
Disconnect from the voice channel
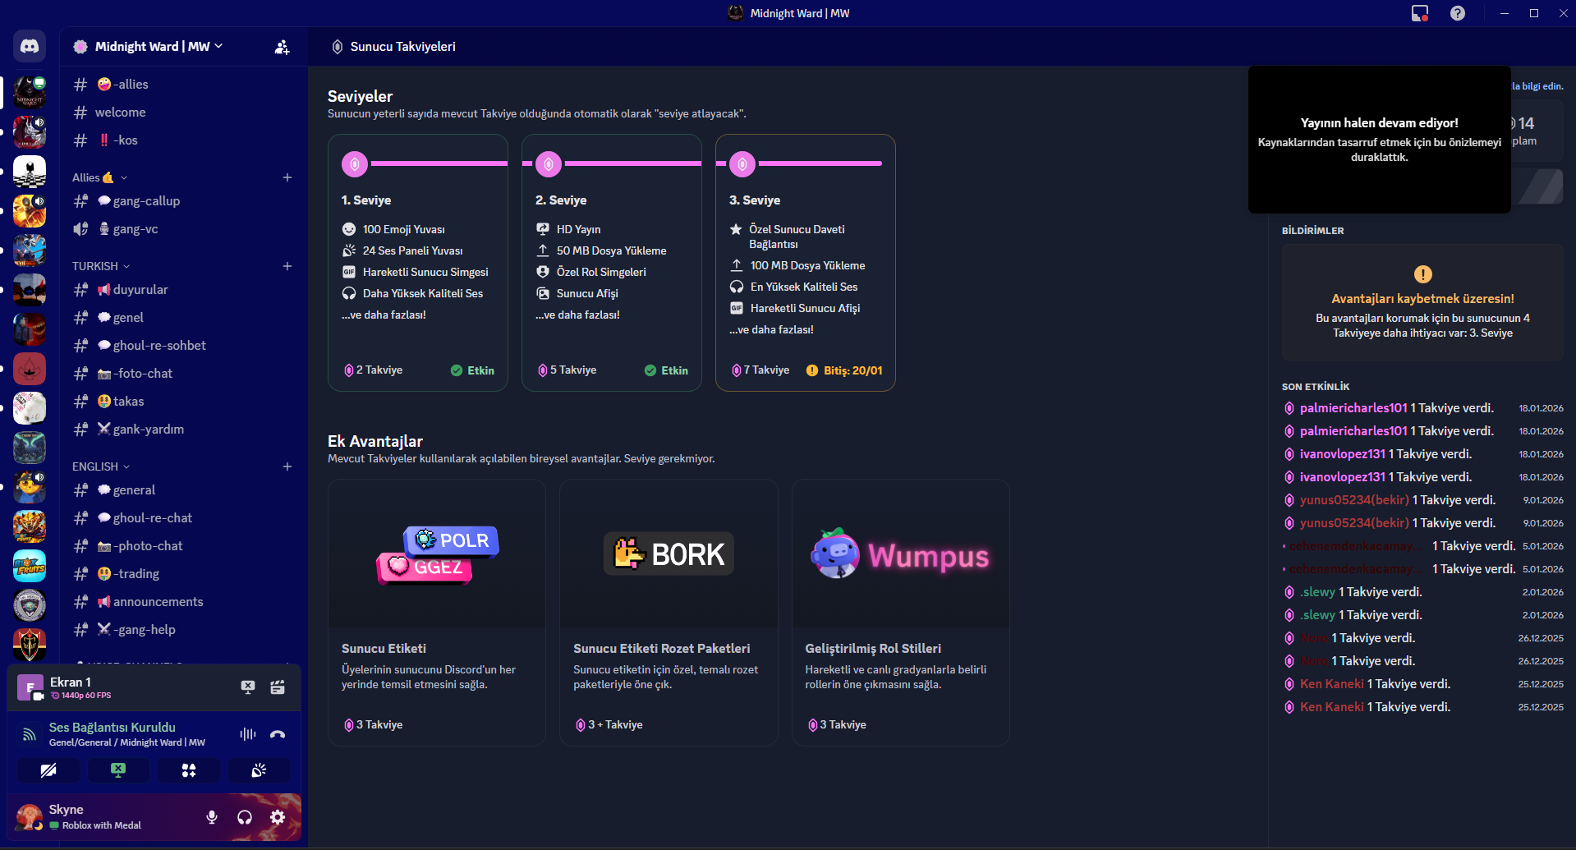click(278, 734)
